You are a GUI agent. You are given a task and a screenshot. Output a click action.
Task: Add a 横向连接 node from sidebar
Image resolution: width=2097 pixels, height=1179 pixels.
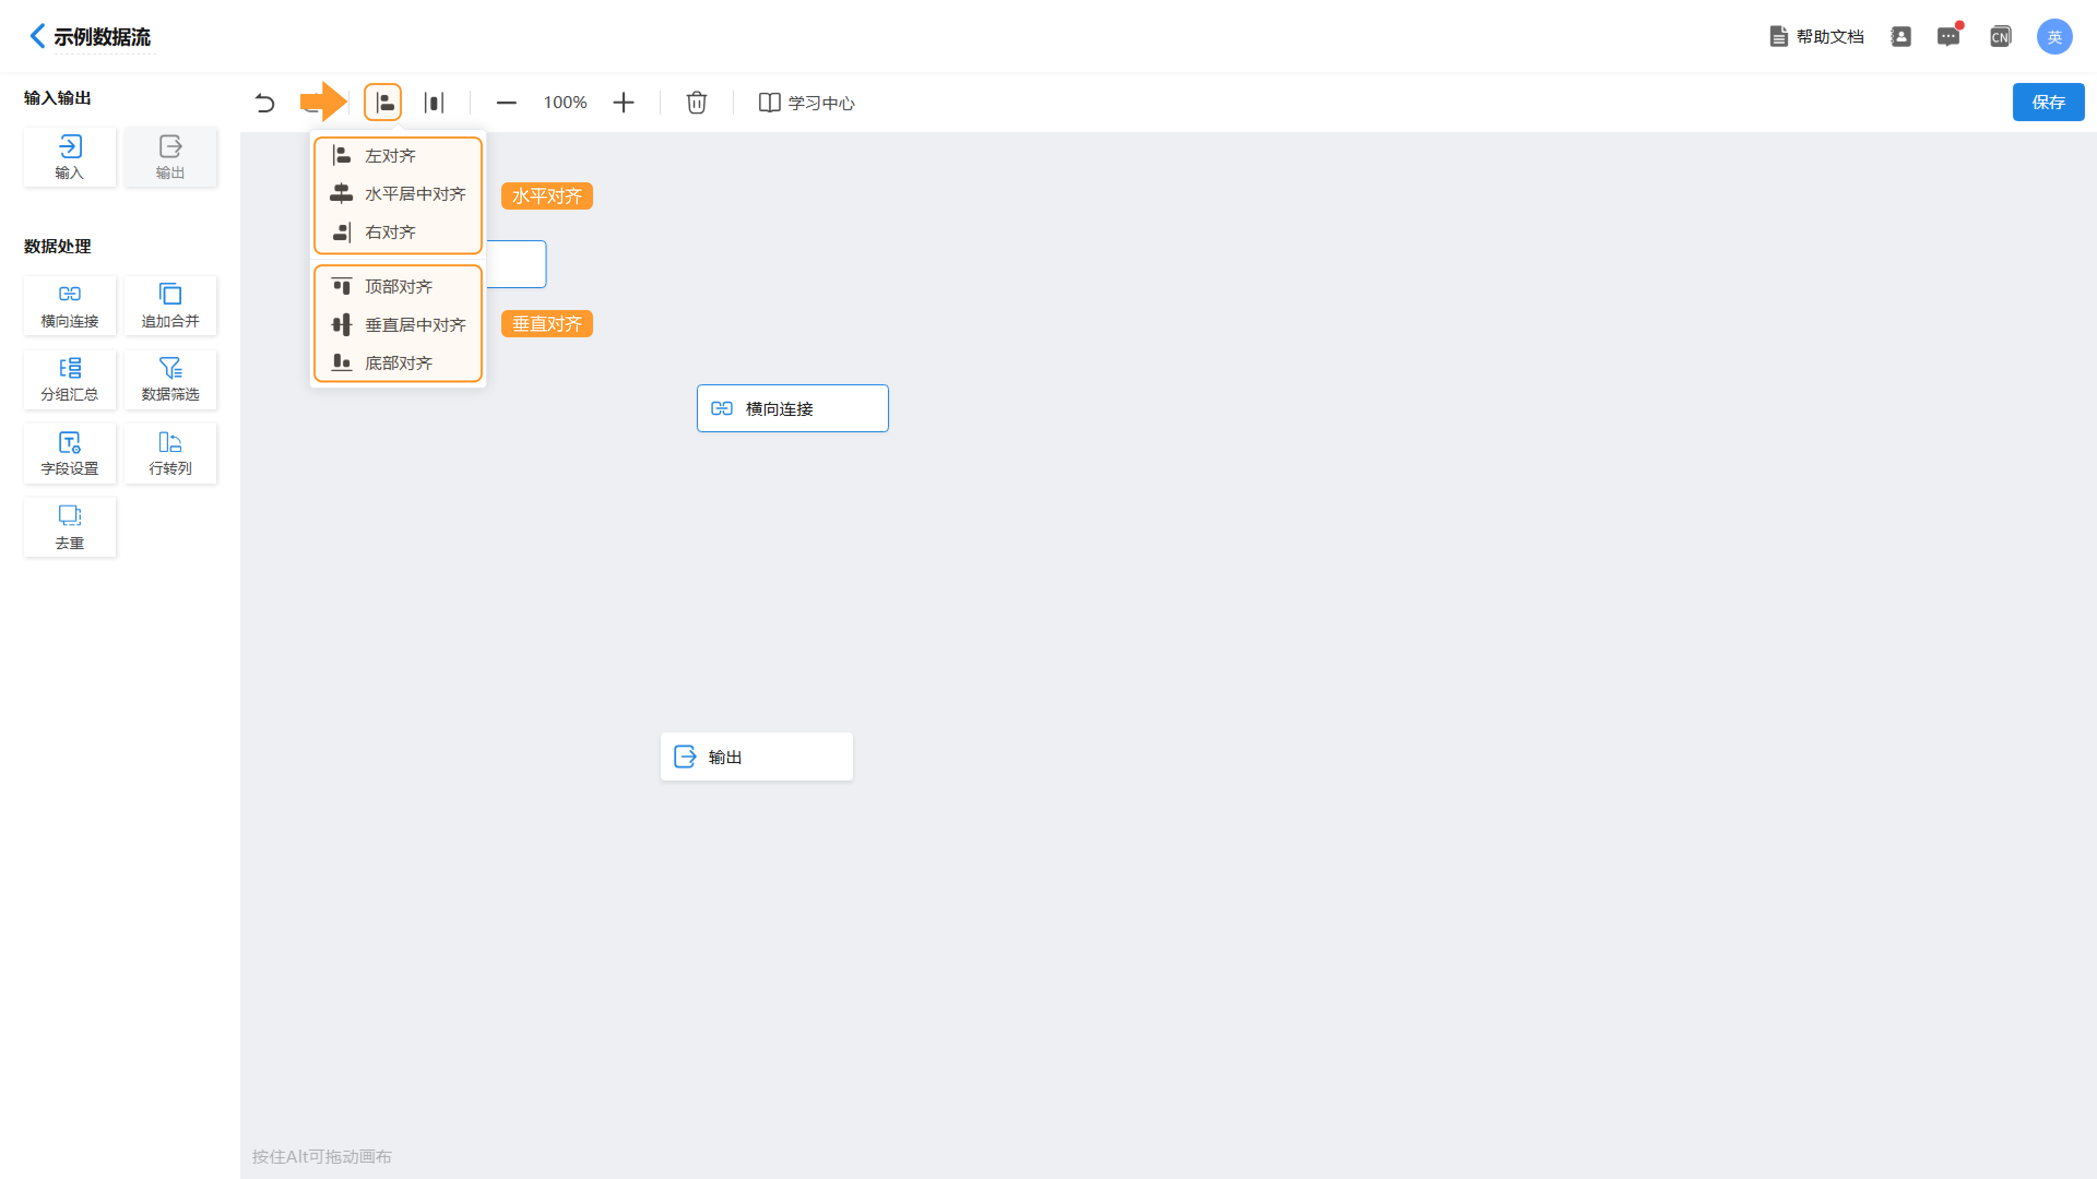tap(70, 306)
